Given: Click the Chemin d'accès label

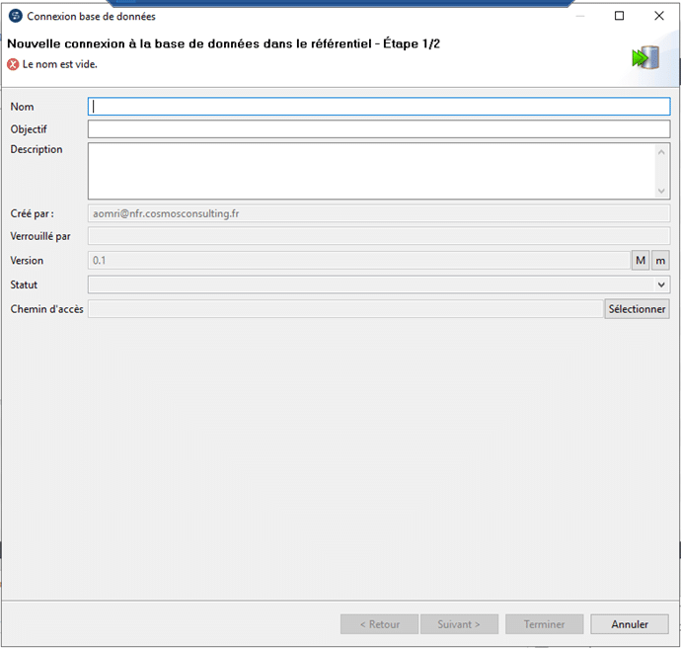Looking at the screenshot, I should click(47, 309).
